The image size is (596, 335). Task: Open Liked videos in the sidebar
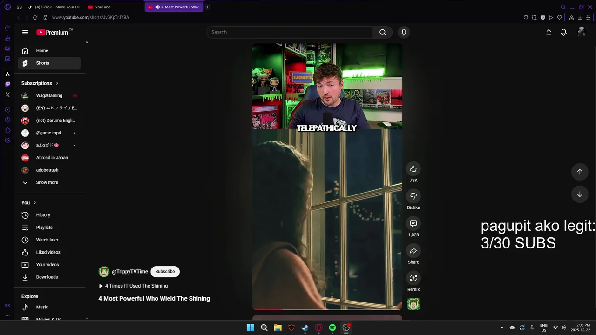tap(49, 252)
